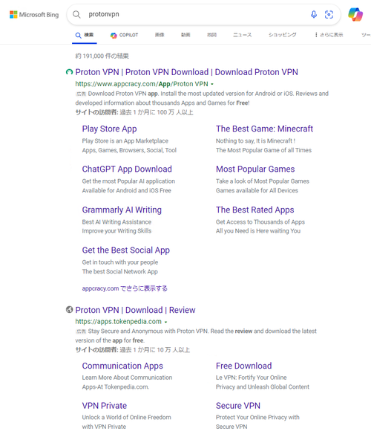
Task: Open the appcracy.com/App/Proton VPN URL
Action: pos(142,84)
